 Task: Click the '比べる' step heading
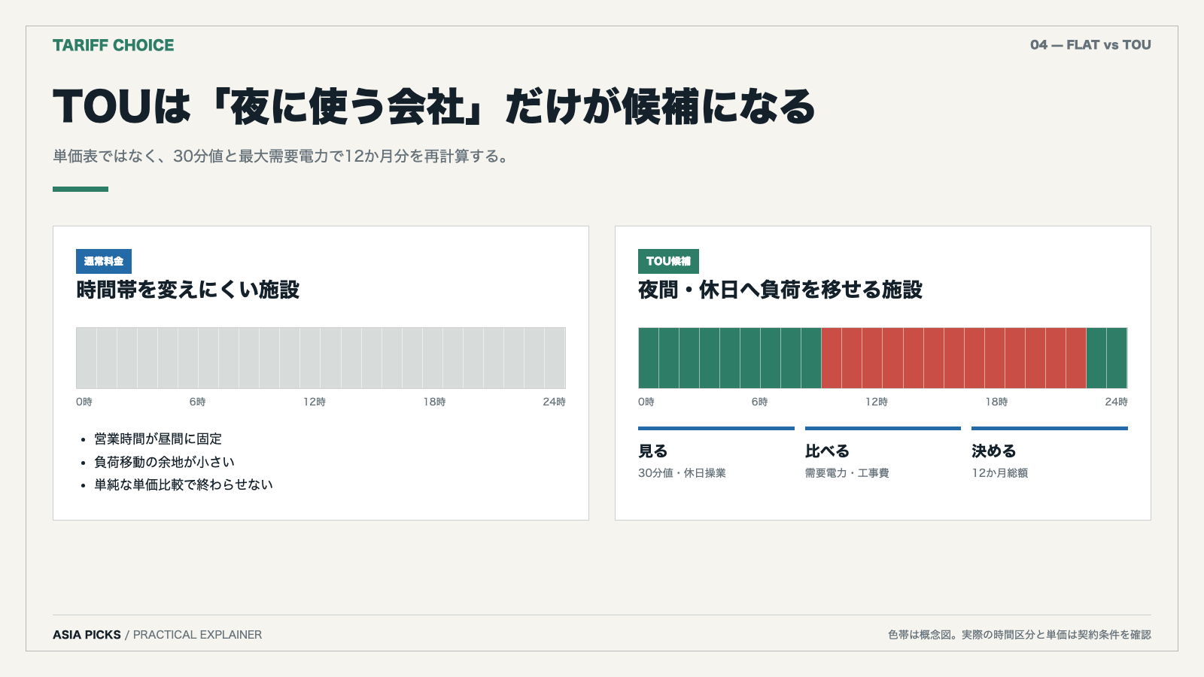[x=827, y=451]
